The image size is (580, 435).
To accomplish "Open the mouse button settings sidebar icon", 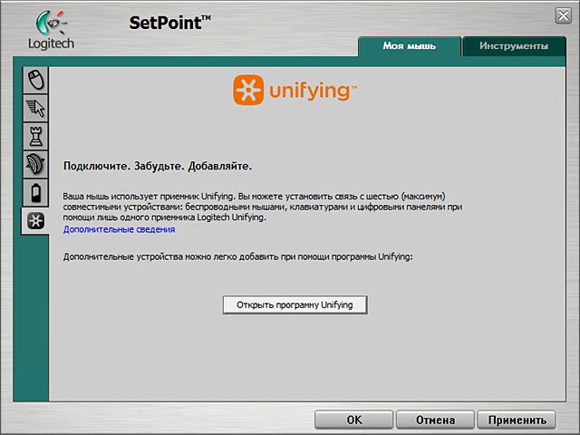I will tap(35, 80).
